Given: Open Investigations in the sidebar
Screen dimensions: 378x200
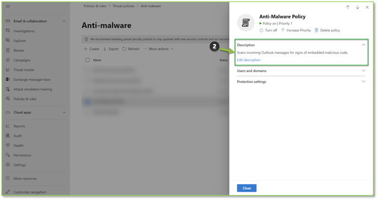Looking at the screenshot, I should pyautogui.click(x=24, y=31).
